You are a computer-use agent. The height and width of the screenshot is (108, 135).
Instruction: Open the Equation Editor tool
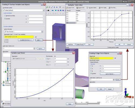point(92,8)
